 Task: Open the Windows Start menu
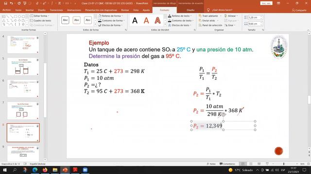[5, 170]
